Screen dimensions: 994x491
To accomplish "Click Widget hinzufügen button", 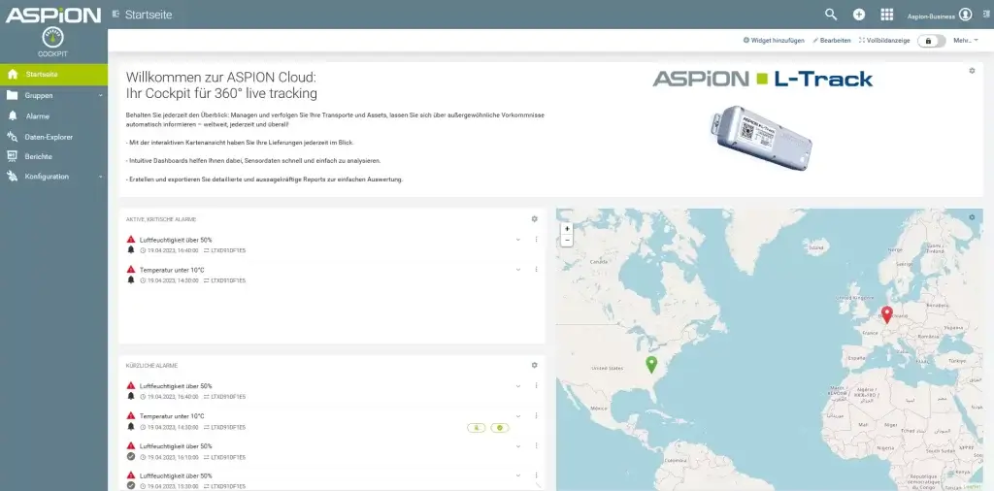I will point(774,41).
